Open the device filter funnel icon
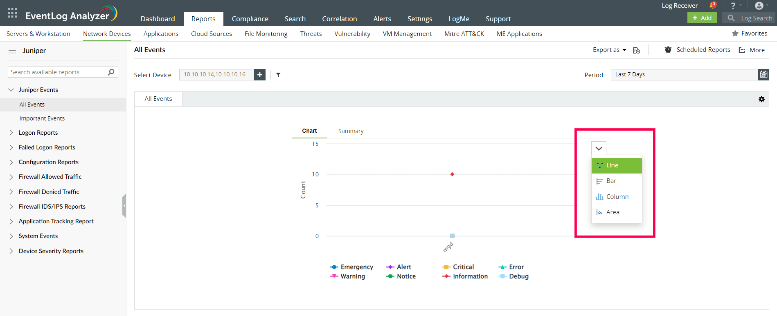This screenshot has width=777, height=316. point(278,75)
